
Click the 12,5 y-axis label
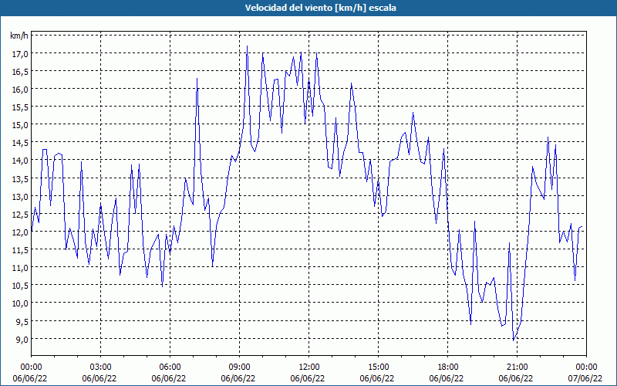point(21,215)
